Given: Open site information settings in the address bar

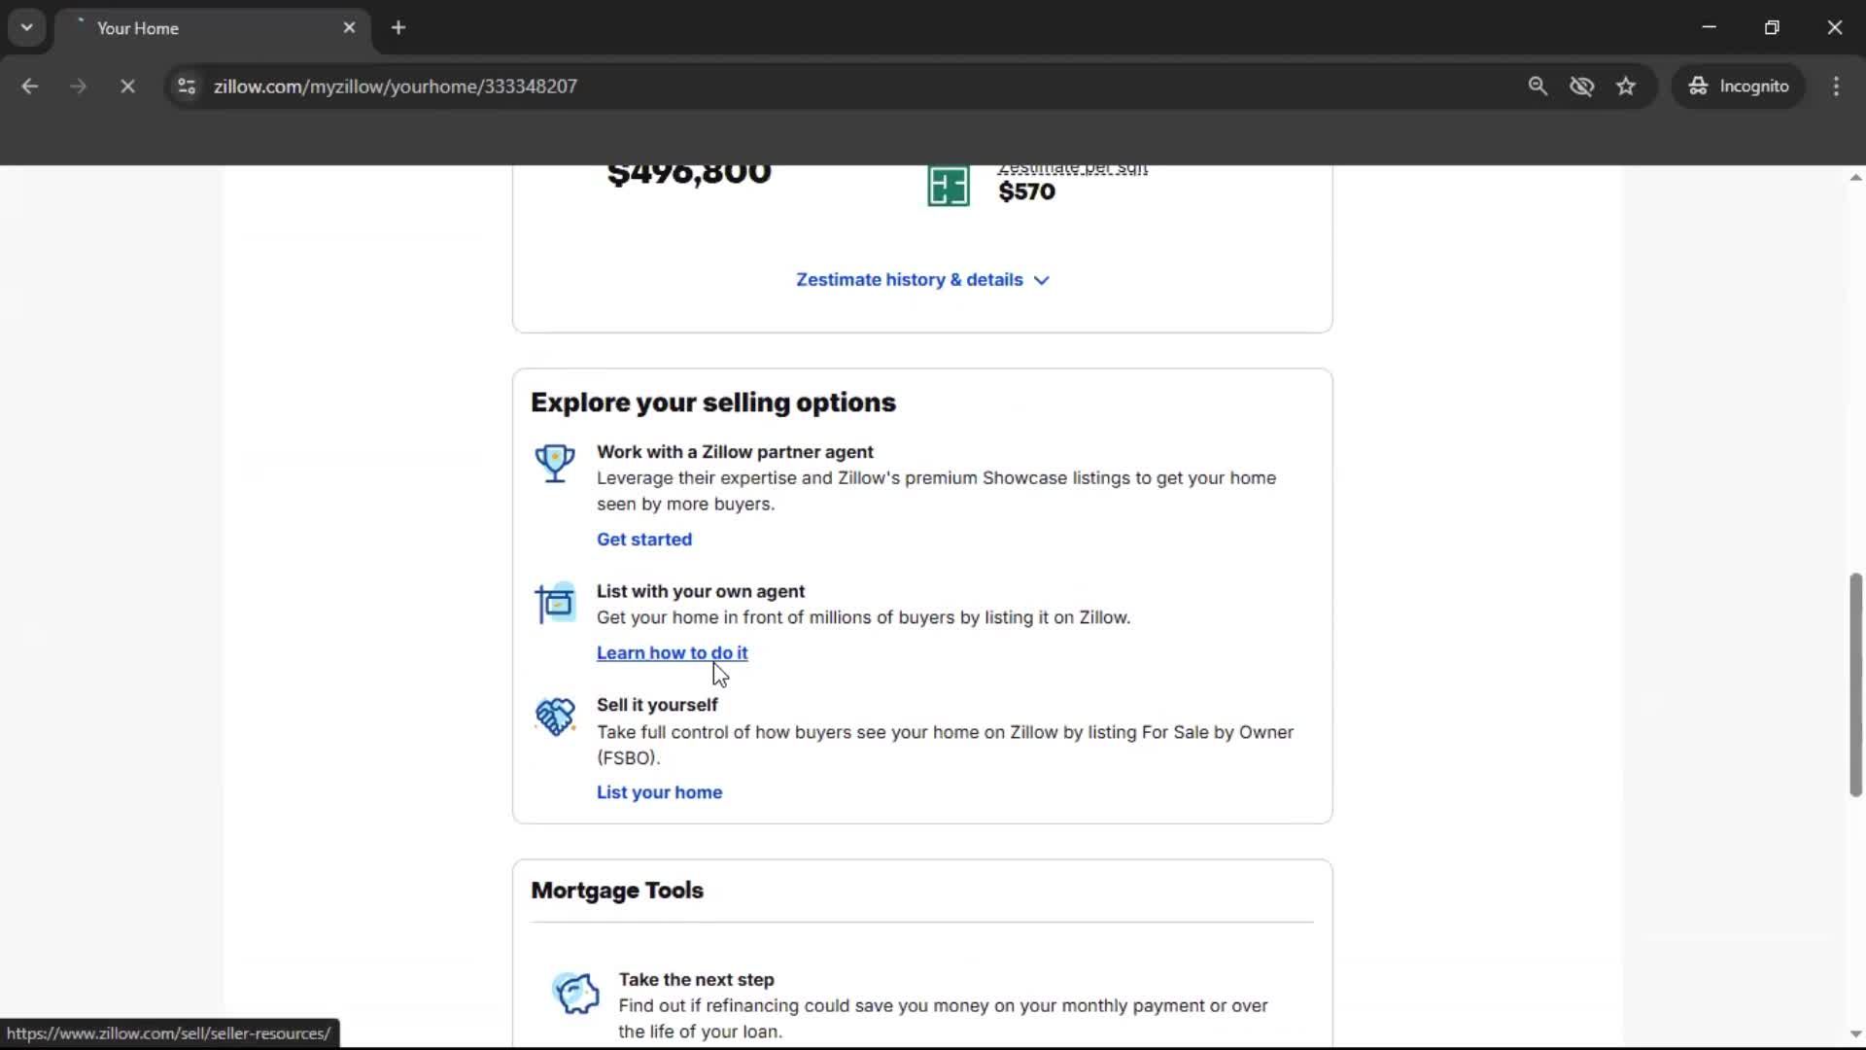Looking at the screenshot, I should coord(186,86).
